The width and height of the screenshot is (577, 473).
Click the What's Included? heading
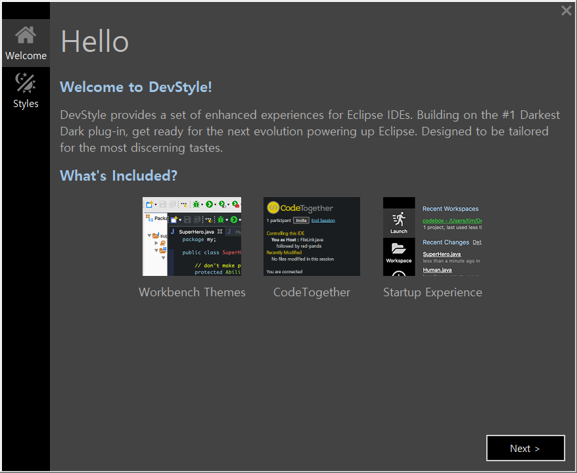click(118, 175)
